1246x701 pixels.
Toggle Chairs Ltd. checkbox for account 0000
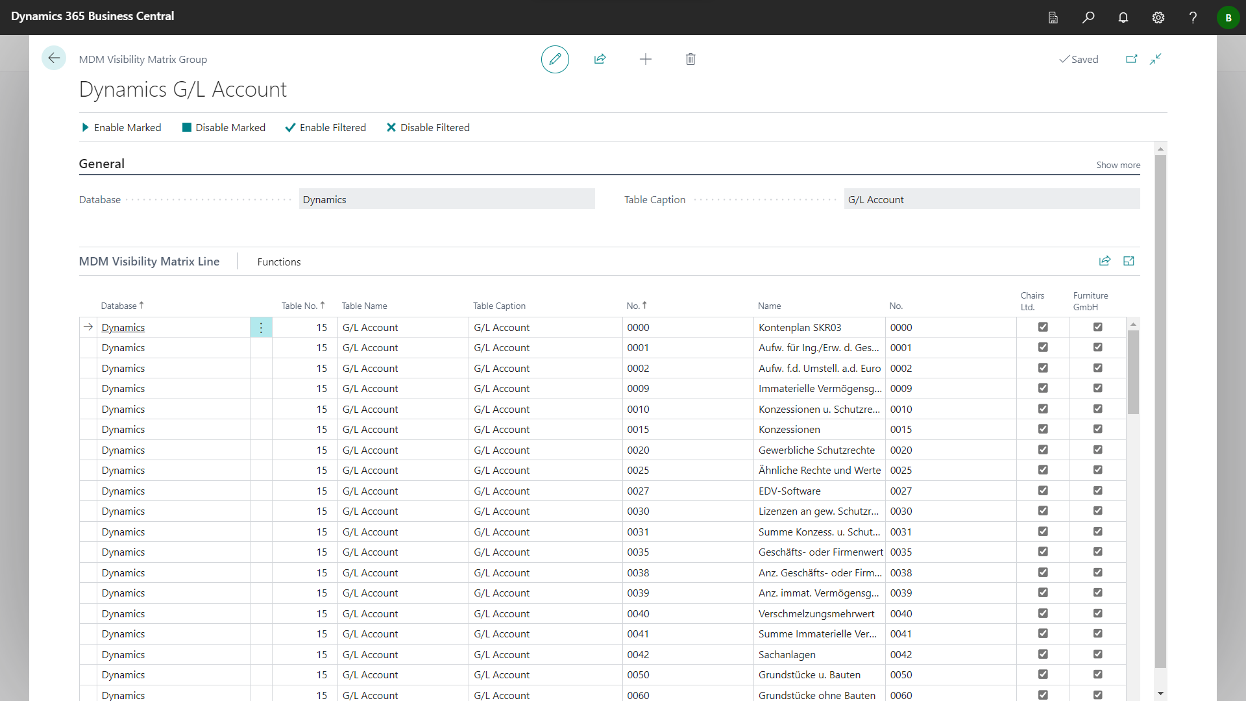(x=1043, y=327)
